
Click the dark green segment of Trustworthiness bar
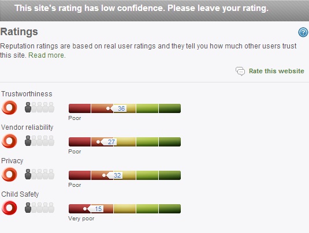click(x=170, y=108)
